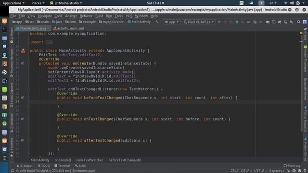Image resolution: width=308 pixels, height=173 pixels.
Task: Click the Search Everywhere magnifier icon
Action: pyautogui.click(x=298, y=22)
